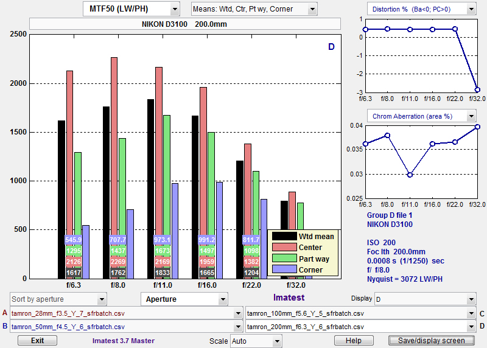
Task: Click the f/32.0 point on the Distortion plot
Action: (x=477, y=90)
